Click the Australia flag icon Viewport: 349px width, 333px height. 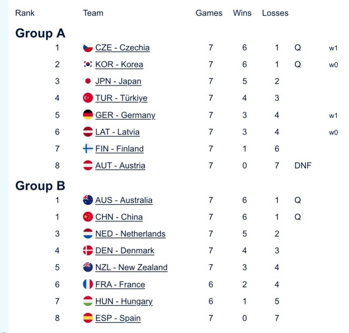[x=88, y=200]
